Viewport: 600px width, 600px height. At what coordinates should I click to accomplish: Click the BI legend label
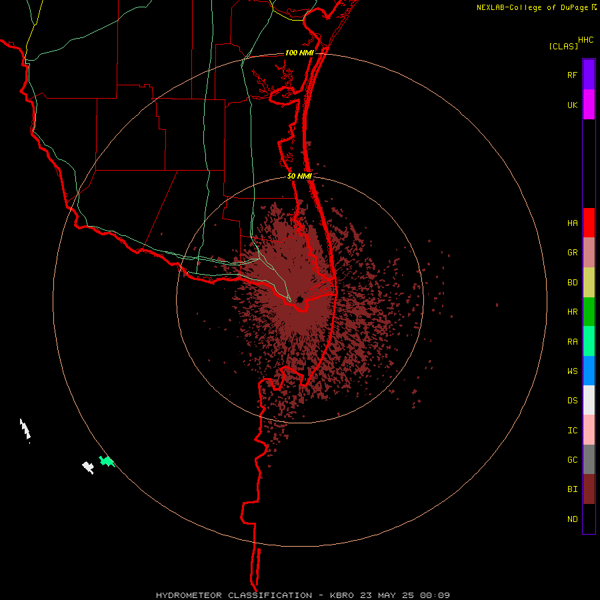(x=572, y=489)
